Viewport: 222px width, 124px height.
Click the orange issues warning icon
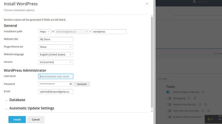[x=215, y=54]
